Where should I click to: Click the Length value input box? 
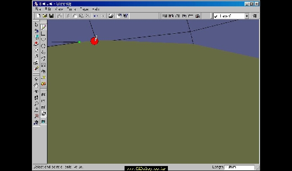239,167
